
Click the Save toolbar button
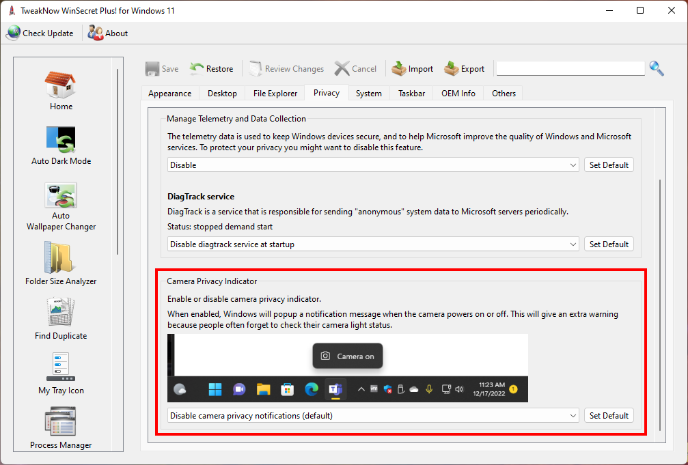[x=161, y=69]
